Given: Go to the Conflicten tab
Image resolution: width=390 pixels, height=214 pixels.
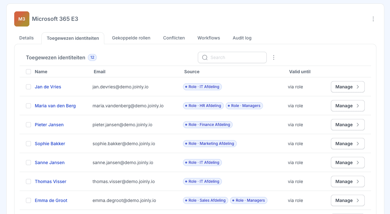Looking at the screenshot, I should (x=174, y=38).
